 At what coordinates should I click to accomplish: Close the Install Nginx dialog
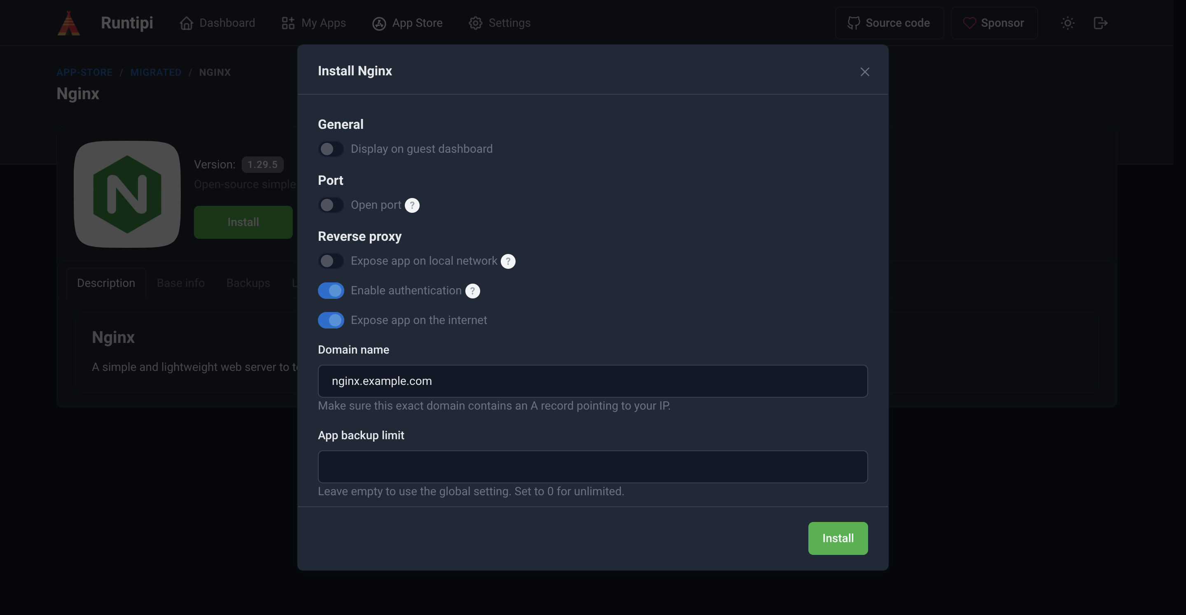point(864,72)
